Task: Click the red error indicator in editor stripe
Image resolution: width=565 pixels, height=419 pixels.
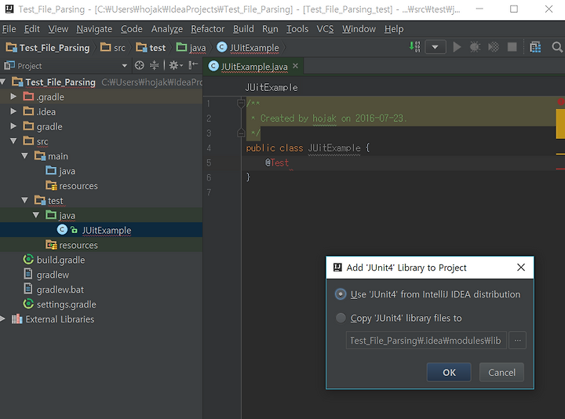Action: 561,102
